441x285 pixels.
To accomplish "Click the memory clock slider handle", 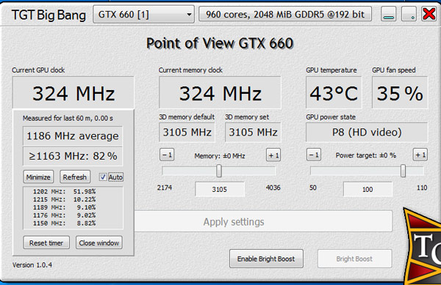I will 219,171.
